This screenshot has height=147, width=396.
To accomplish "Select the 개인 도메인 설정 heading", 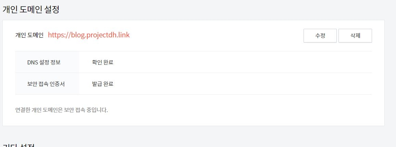I will click(31, 9).
